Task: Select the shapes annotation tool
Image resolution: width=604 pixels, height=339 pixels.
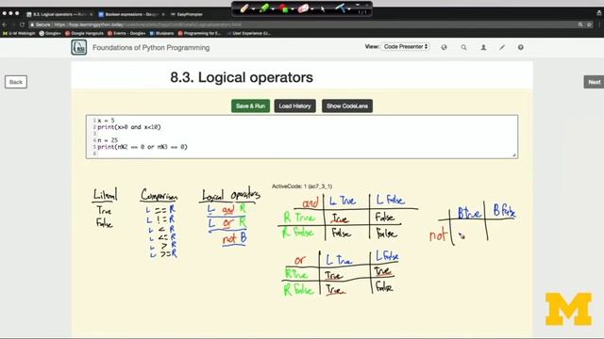Action: coord(283,8)
